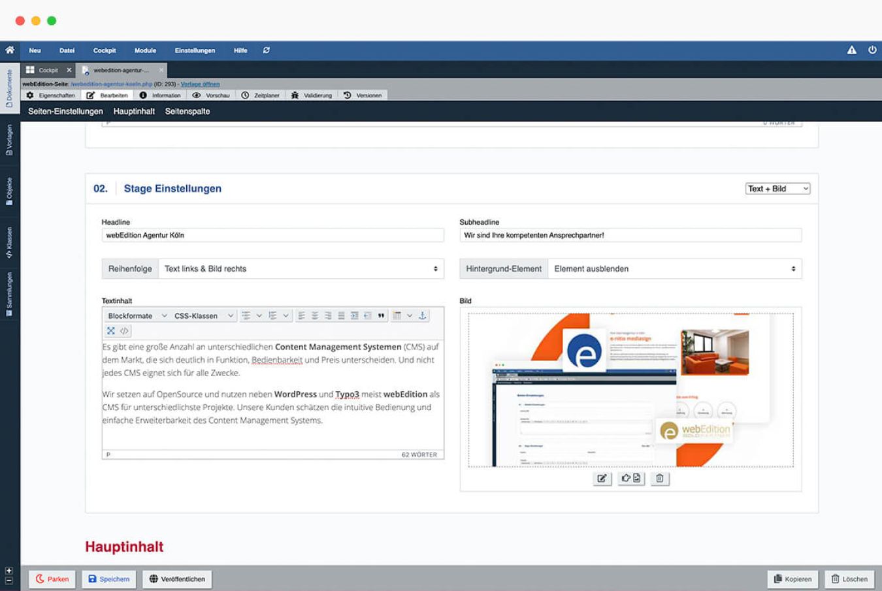The image size is (882, 591).
Task: Expand numbered list style options arrow
Action: (x=286, y=315)
